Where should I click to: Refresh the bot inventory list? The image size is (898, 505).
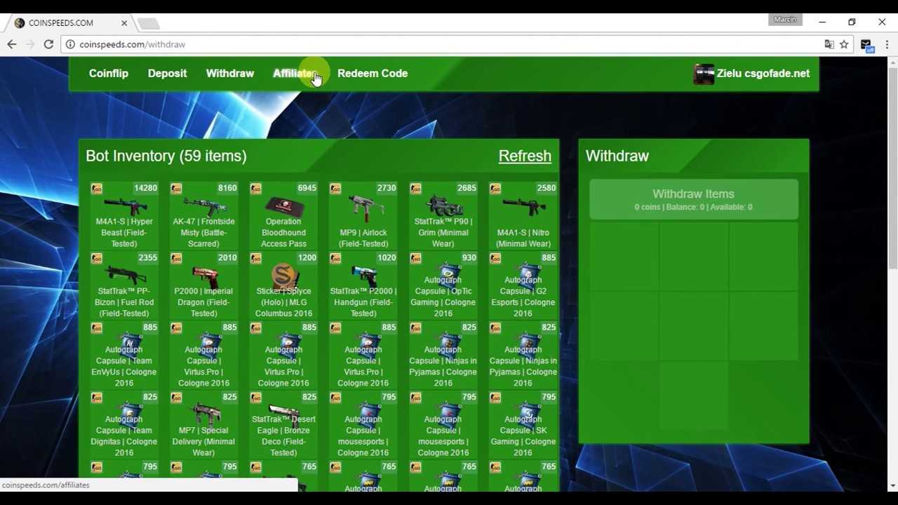pyautogui.click(x=525, y=156)
